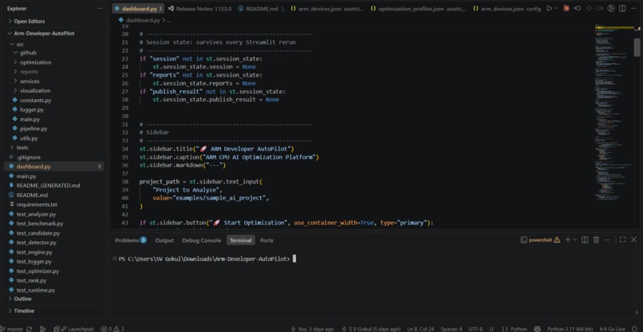Open README_GENERATED.md in the explorer
Image resolution: width=643 pixels, height=332 pixels.
[48, 185]
